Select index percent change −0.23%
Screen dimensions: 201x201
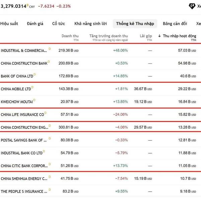[64, 6]
